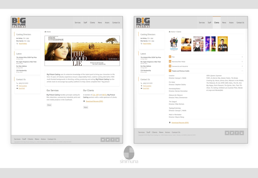Open 'CSA Membership' news item in right page
The image size is (258, 178).
tap(146, 71)
